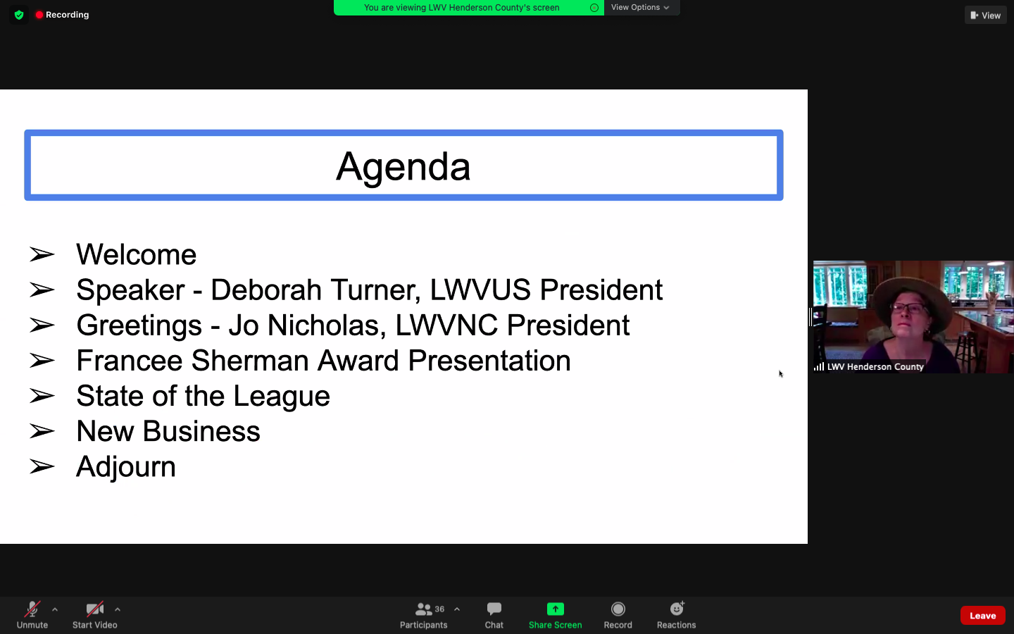This screenshot has width=1014, height=634.
Task: Click the Record button
Action: pos(618,615)
